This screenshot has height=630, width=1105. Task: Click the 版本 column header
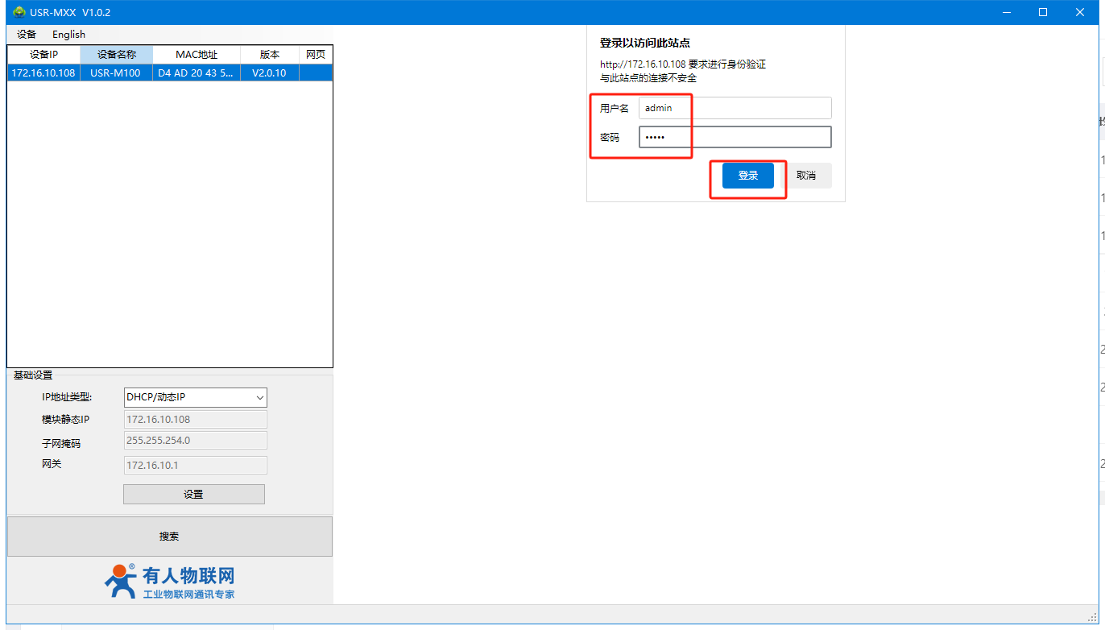[269, 55]
